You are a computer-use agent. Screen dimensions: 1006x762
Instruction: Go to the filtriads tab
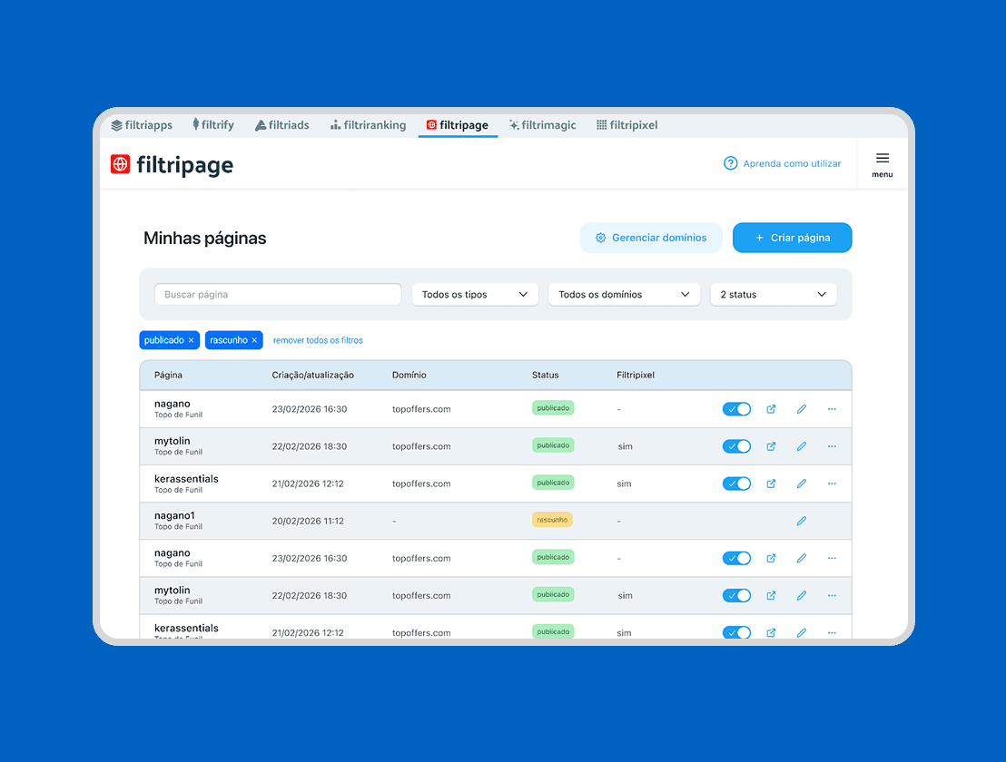point(282,125)
